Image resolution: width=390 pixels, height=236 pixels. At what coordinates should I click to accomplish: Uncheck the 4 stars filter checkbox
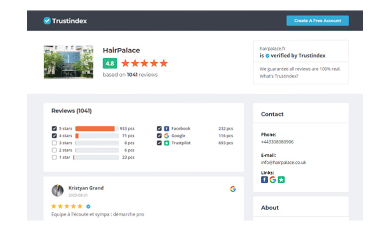point(54,135)
